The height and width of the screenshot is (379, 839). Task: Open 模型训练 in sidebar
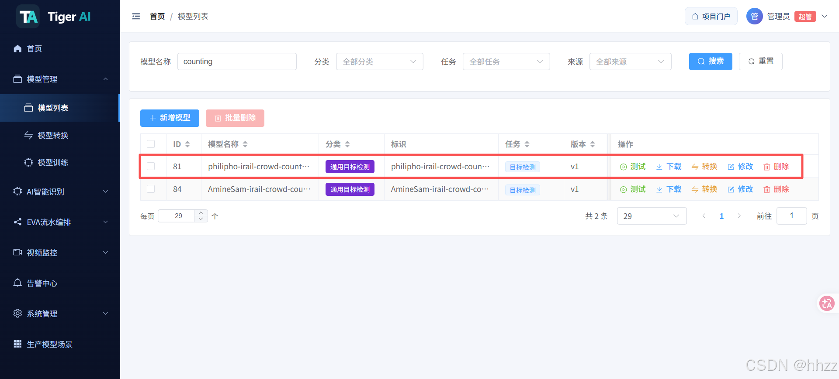click(x=60, y=162)
